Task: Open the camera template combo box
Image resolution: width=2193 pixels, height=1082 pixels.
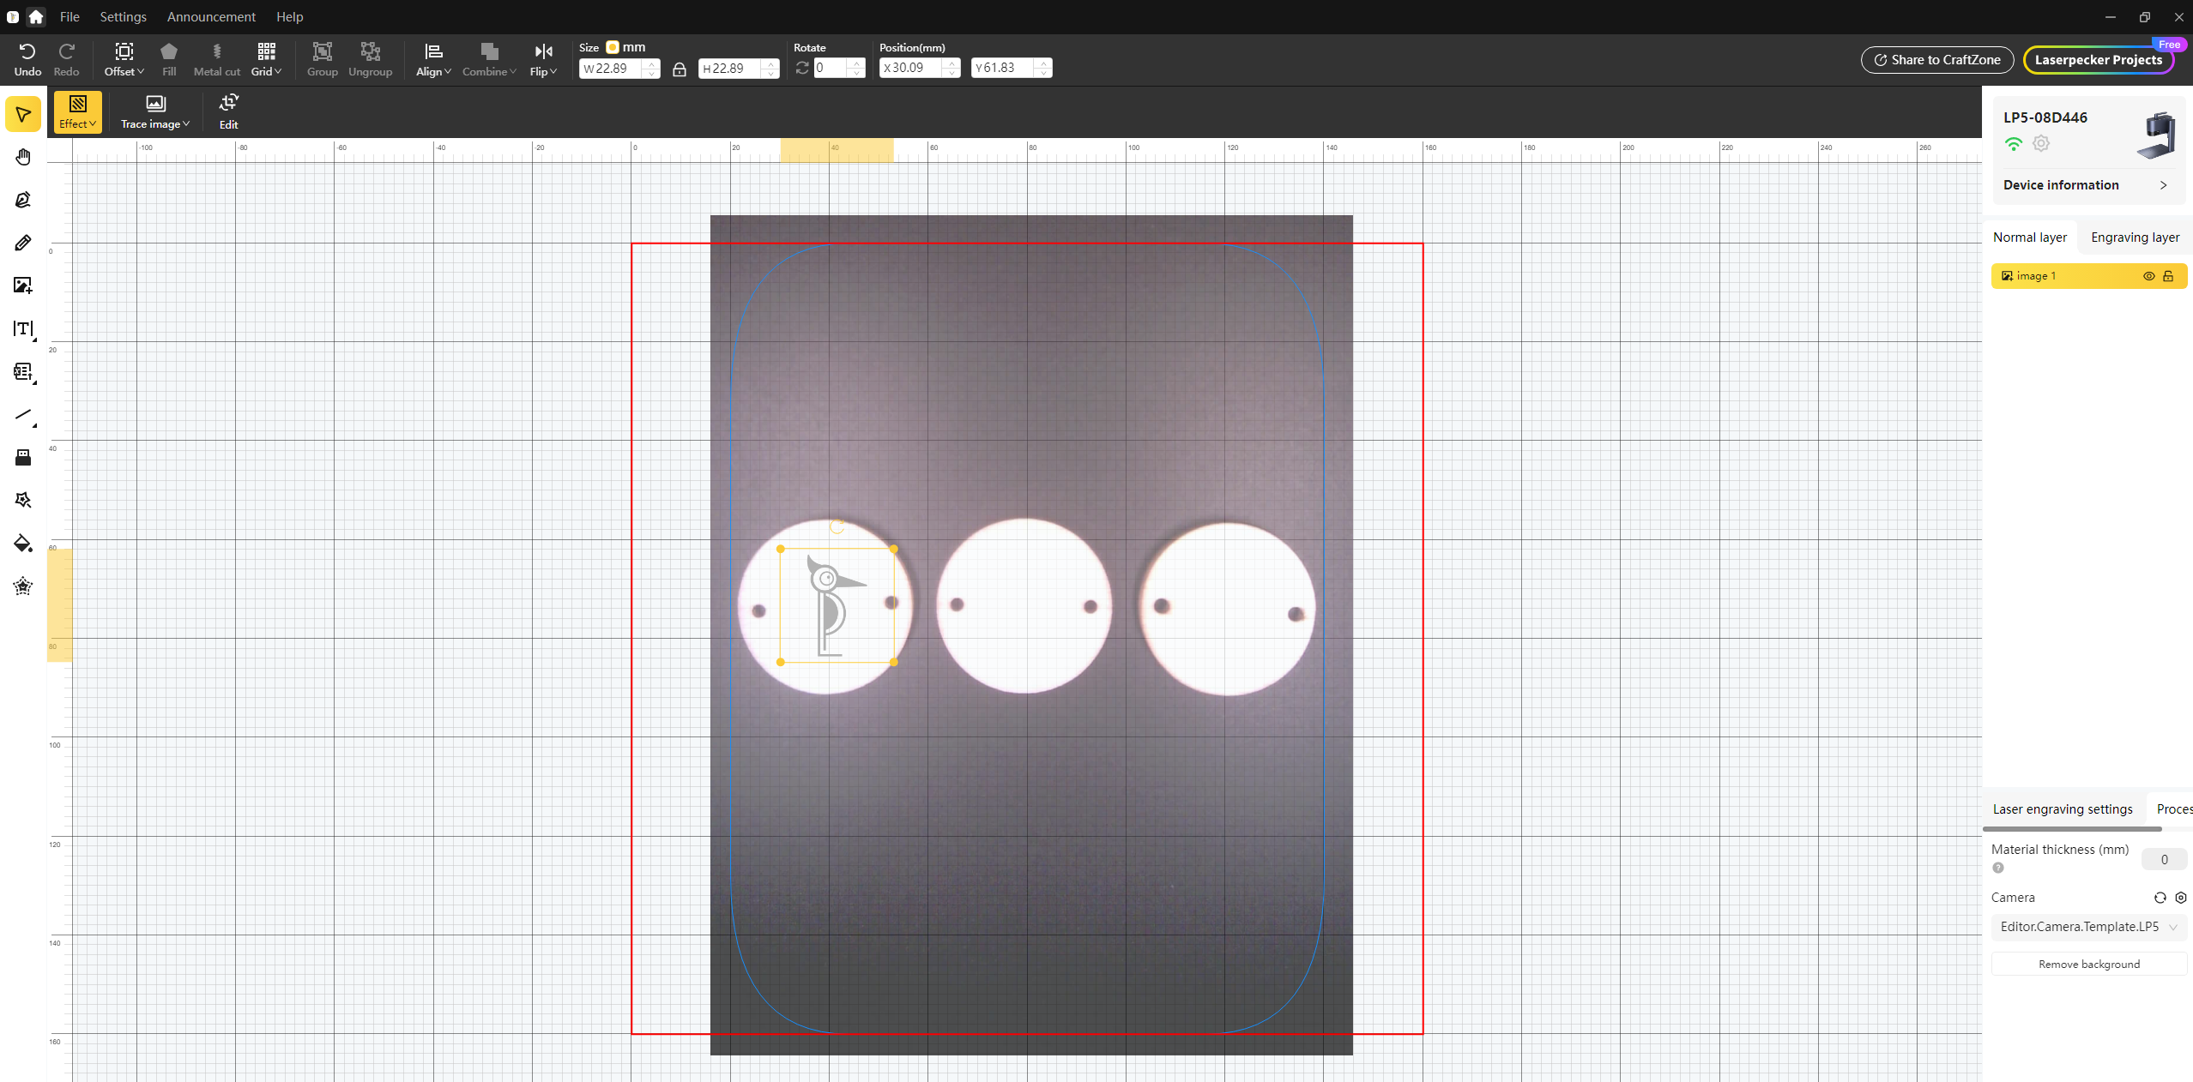Action: coord(2087,927)
